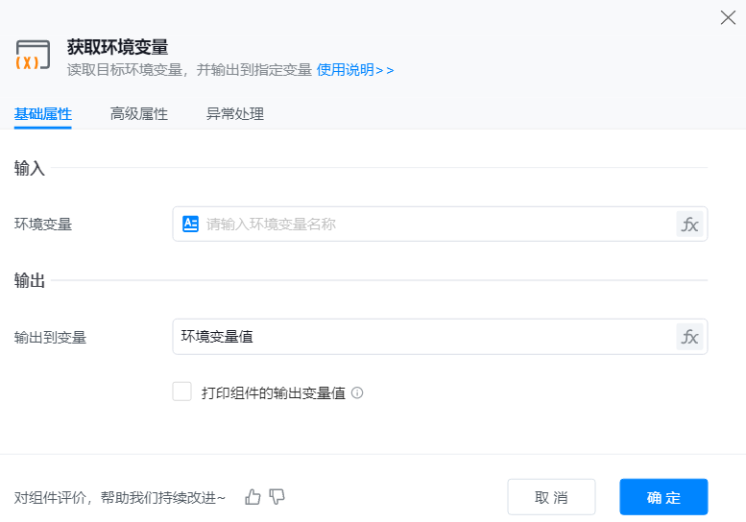This screenshot has width=746, height=522.
Task: Open fx expression editor for 输出到变量 field
Action: [x=689, y=337]
